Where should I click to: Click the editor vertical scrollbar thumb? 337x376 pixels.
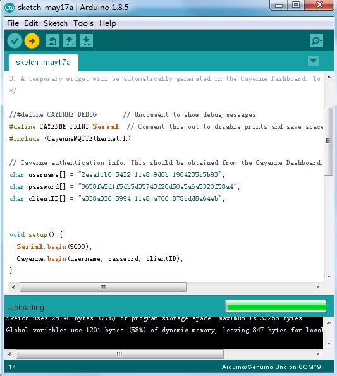coord(328,141)
